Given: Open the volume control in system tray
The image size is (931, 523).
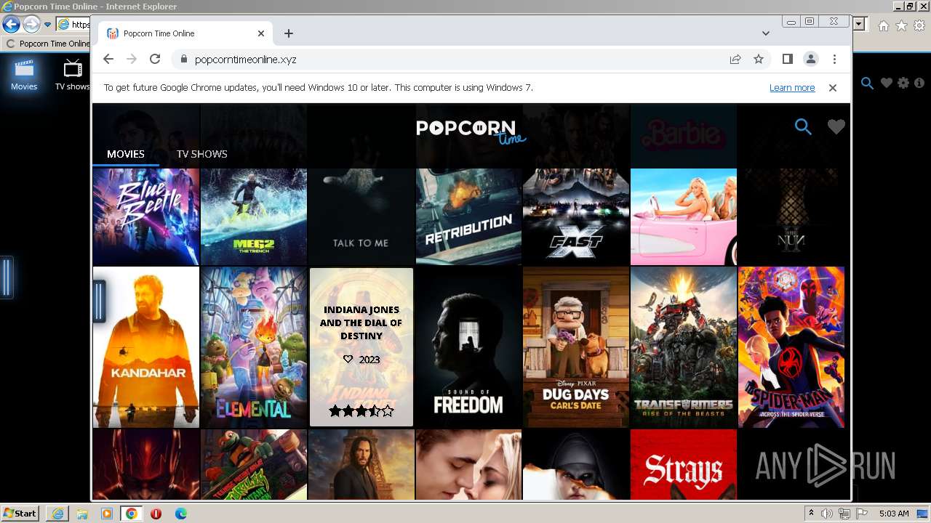Looking at the screenshot, I should pos(828,514).
